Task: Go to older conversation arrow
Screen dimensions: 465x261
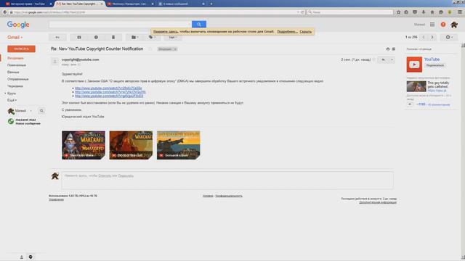Action: [x=432, y=37]
